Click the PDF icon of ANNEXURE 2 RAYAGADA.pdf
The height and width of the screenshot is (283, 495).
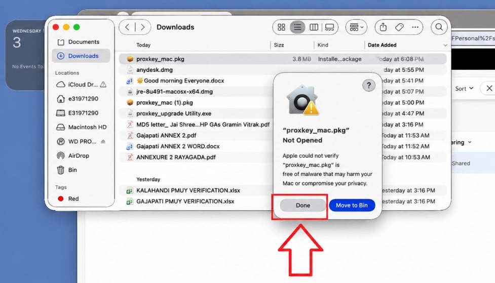(x=130, y=157)
